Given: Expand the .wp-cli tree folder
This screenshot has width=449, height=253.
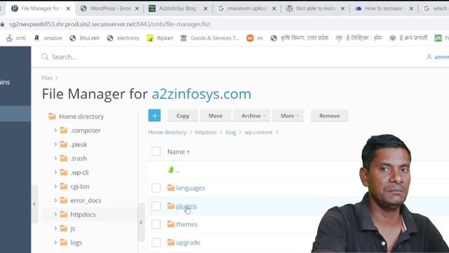Looking at the screenshot, I should pyautogui.click(x=55, y=172).
